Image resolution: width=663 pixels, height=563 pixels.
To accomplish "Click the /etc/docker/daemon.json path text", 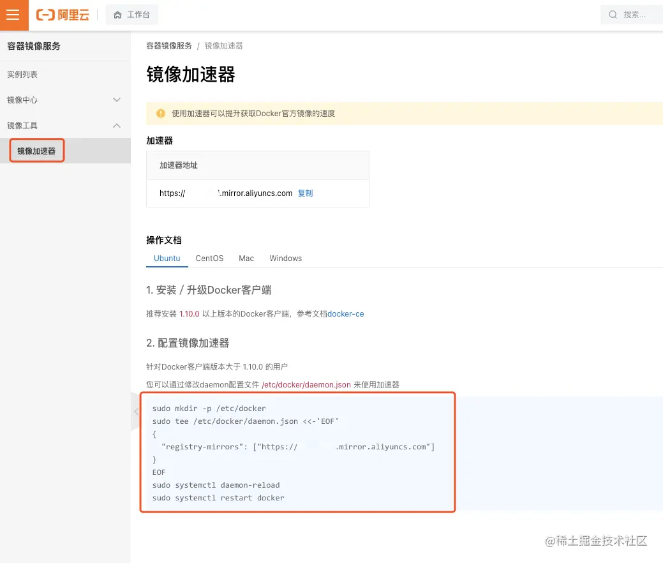I will 306,384.
